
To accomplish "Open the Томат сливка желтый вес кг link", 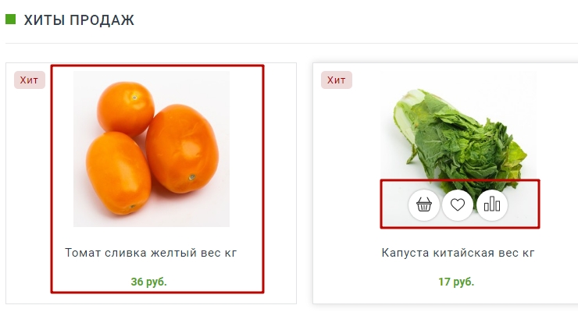I will tap(151, 253).
